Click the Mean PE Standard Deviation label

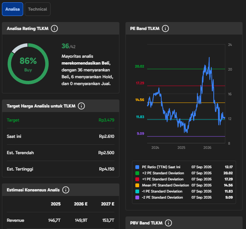pos(165,185)
